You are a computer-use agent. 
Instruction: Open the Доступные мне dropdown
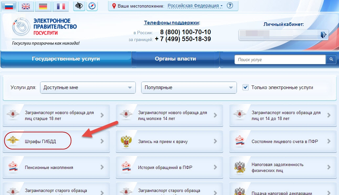[88, 87]
